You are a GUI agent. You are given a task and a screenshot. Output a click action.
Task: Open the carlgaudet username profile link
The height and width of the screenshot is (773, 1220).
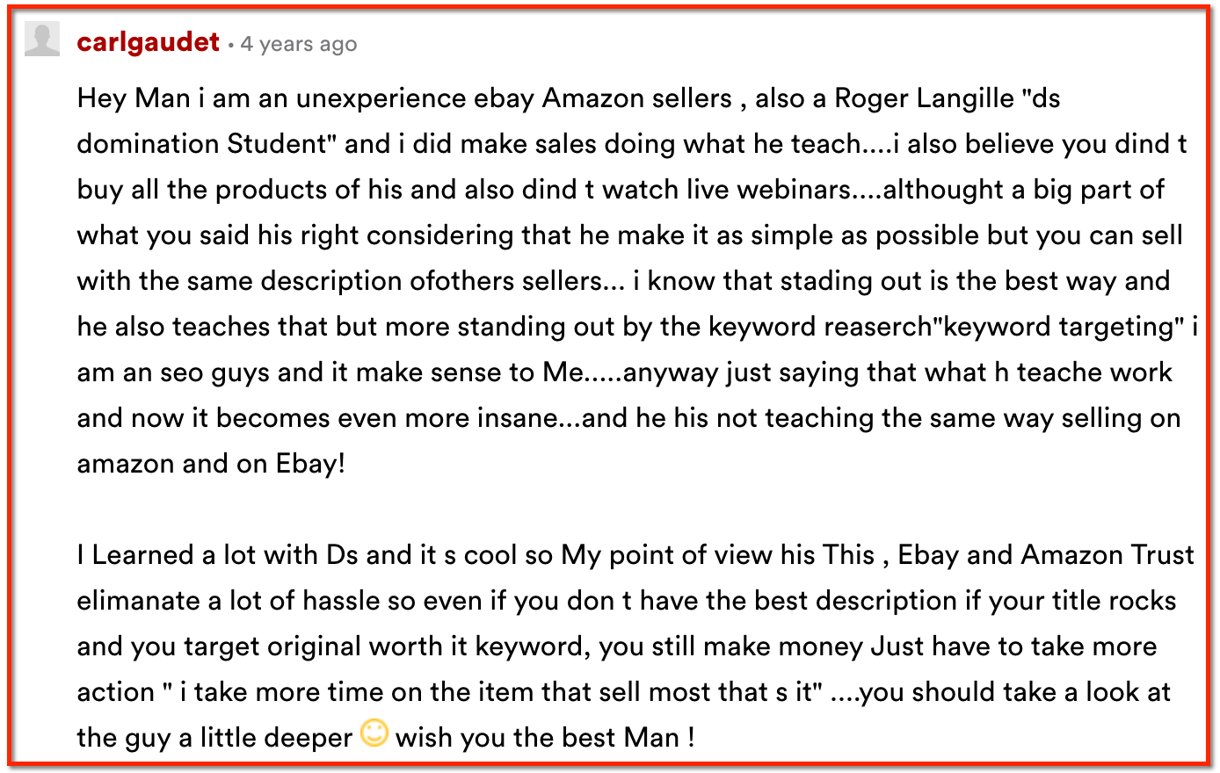click(x=148, y=42)
